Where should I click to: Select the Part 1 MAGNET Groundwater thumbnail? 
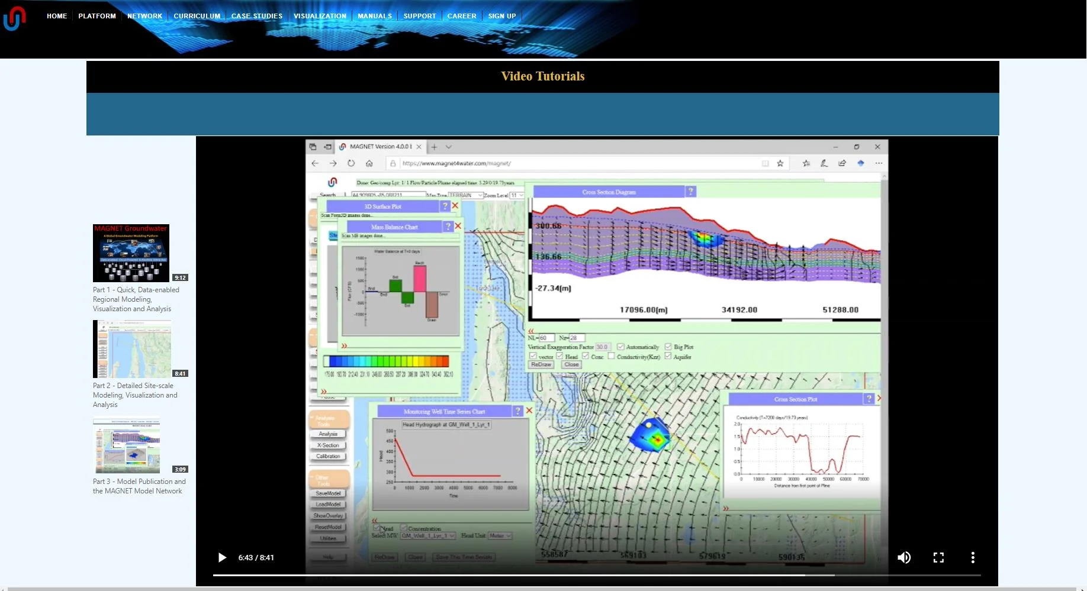[x=131, y=253]
